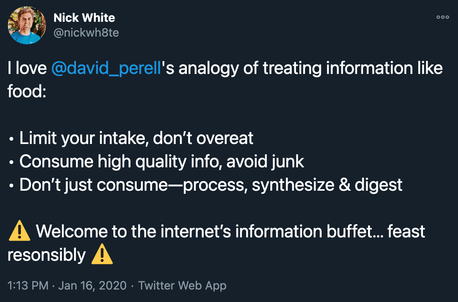Click the phrase "process, synthesize & digest"
The height and width of the screenshot is (302, 458).
293,185
